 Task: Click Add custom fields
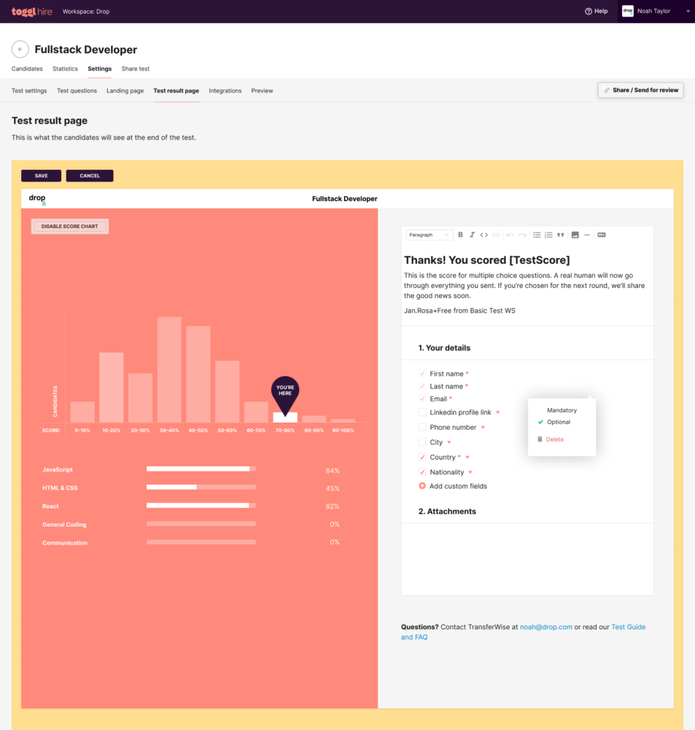[457, 486]
